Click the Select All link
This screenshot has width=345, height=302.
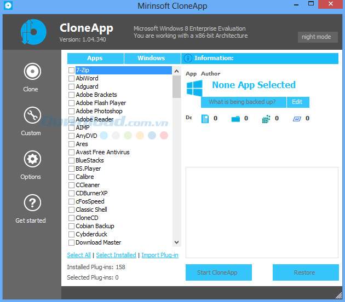[x=79, y=255]
